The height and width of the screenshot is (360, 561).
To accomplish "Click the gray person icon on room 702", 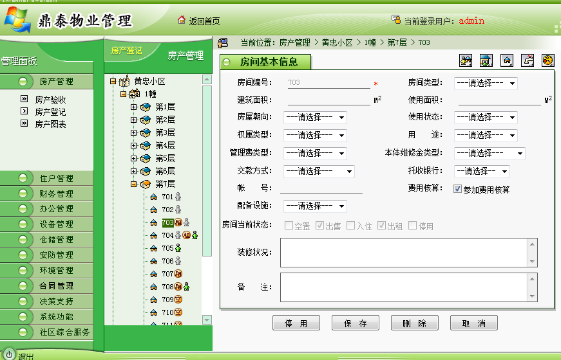I will pos(178,210).
